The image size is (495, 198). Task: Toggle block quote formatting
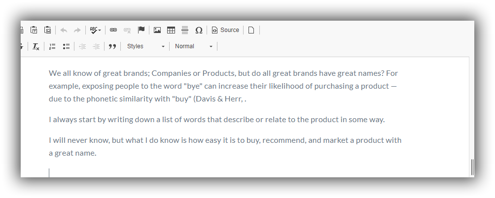[112, 46]
